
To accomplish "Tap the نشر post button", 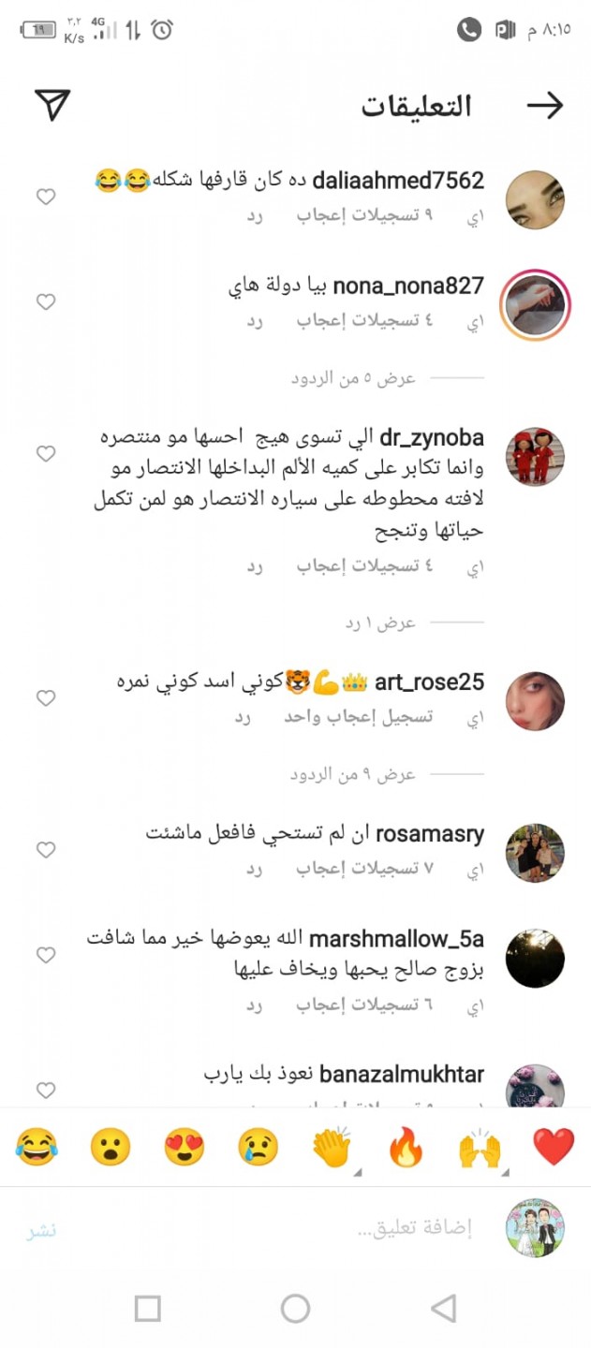I will point(41,1230).
